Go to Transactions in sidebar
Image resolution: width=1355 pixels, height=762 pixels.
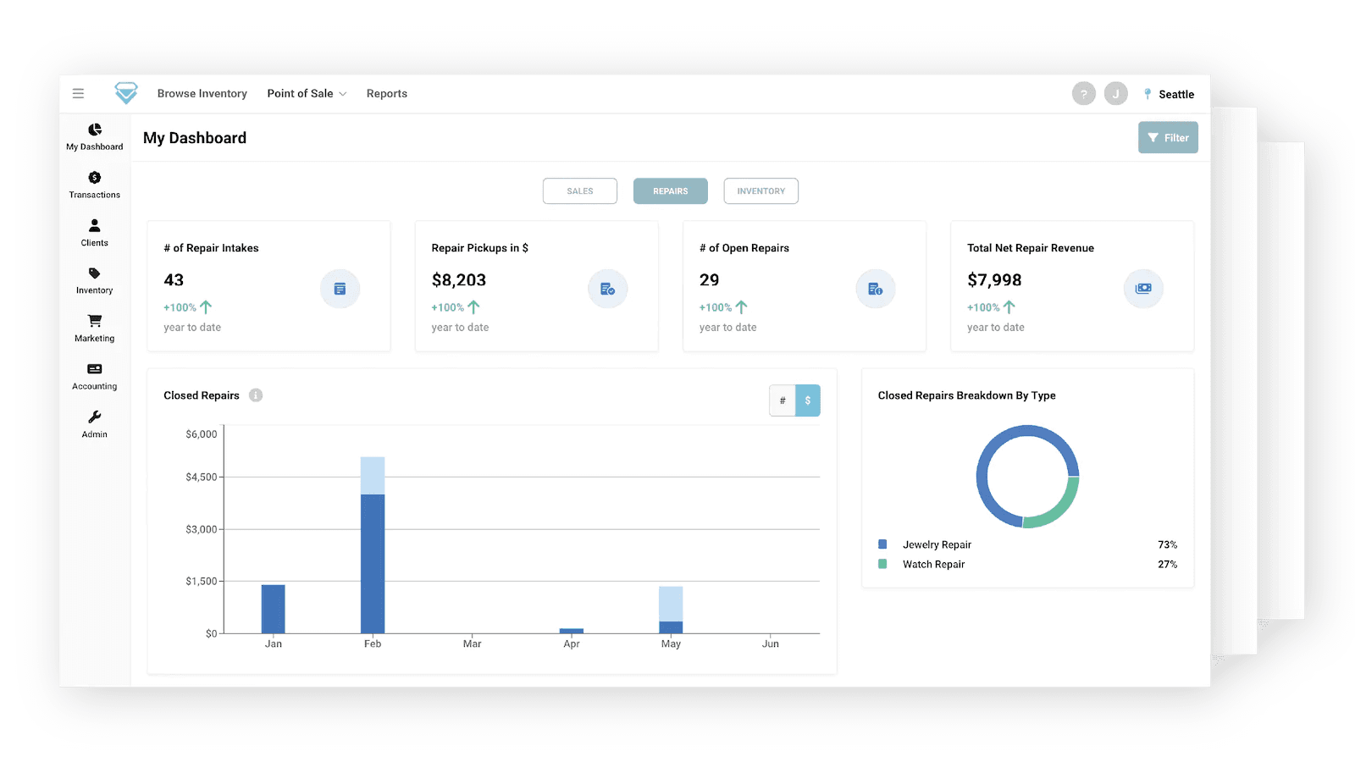click(x=95, y=185)
